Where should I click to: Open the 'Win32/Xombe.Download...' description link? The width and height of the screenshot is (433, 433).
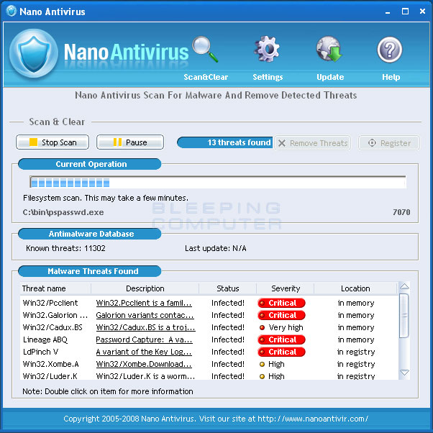pos(144,364)
